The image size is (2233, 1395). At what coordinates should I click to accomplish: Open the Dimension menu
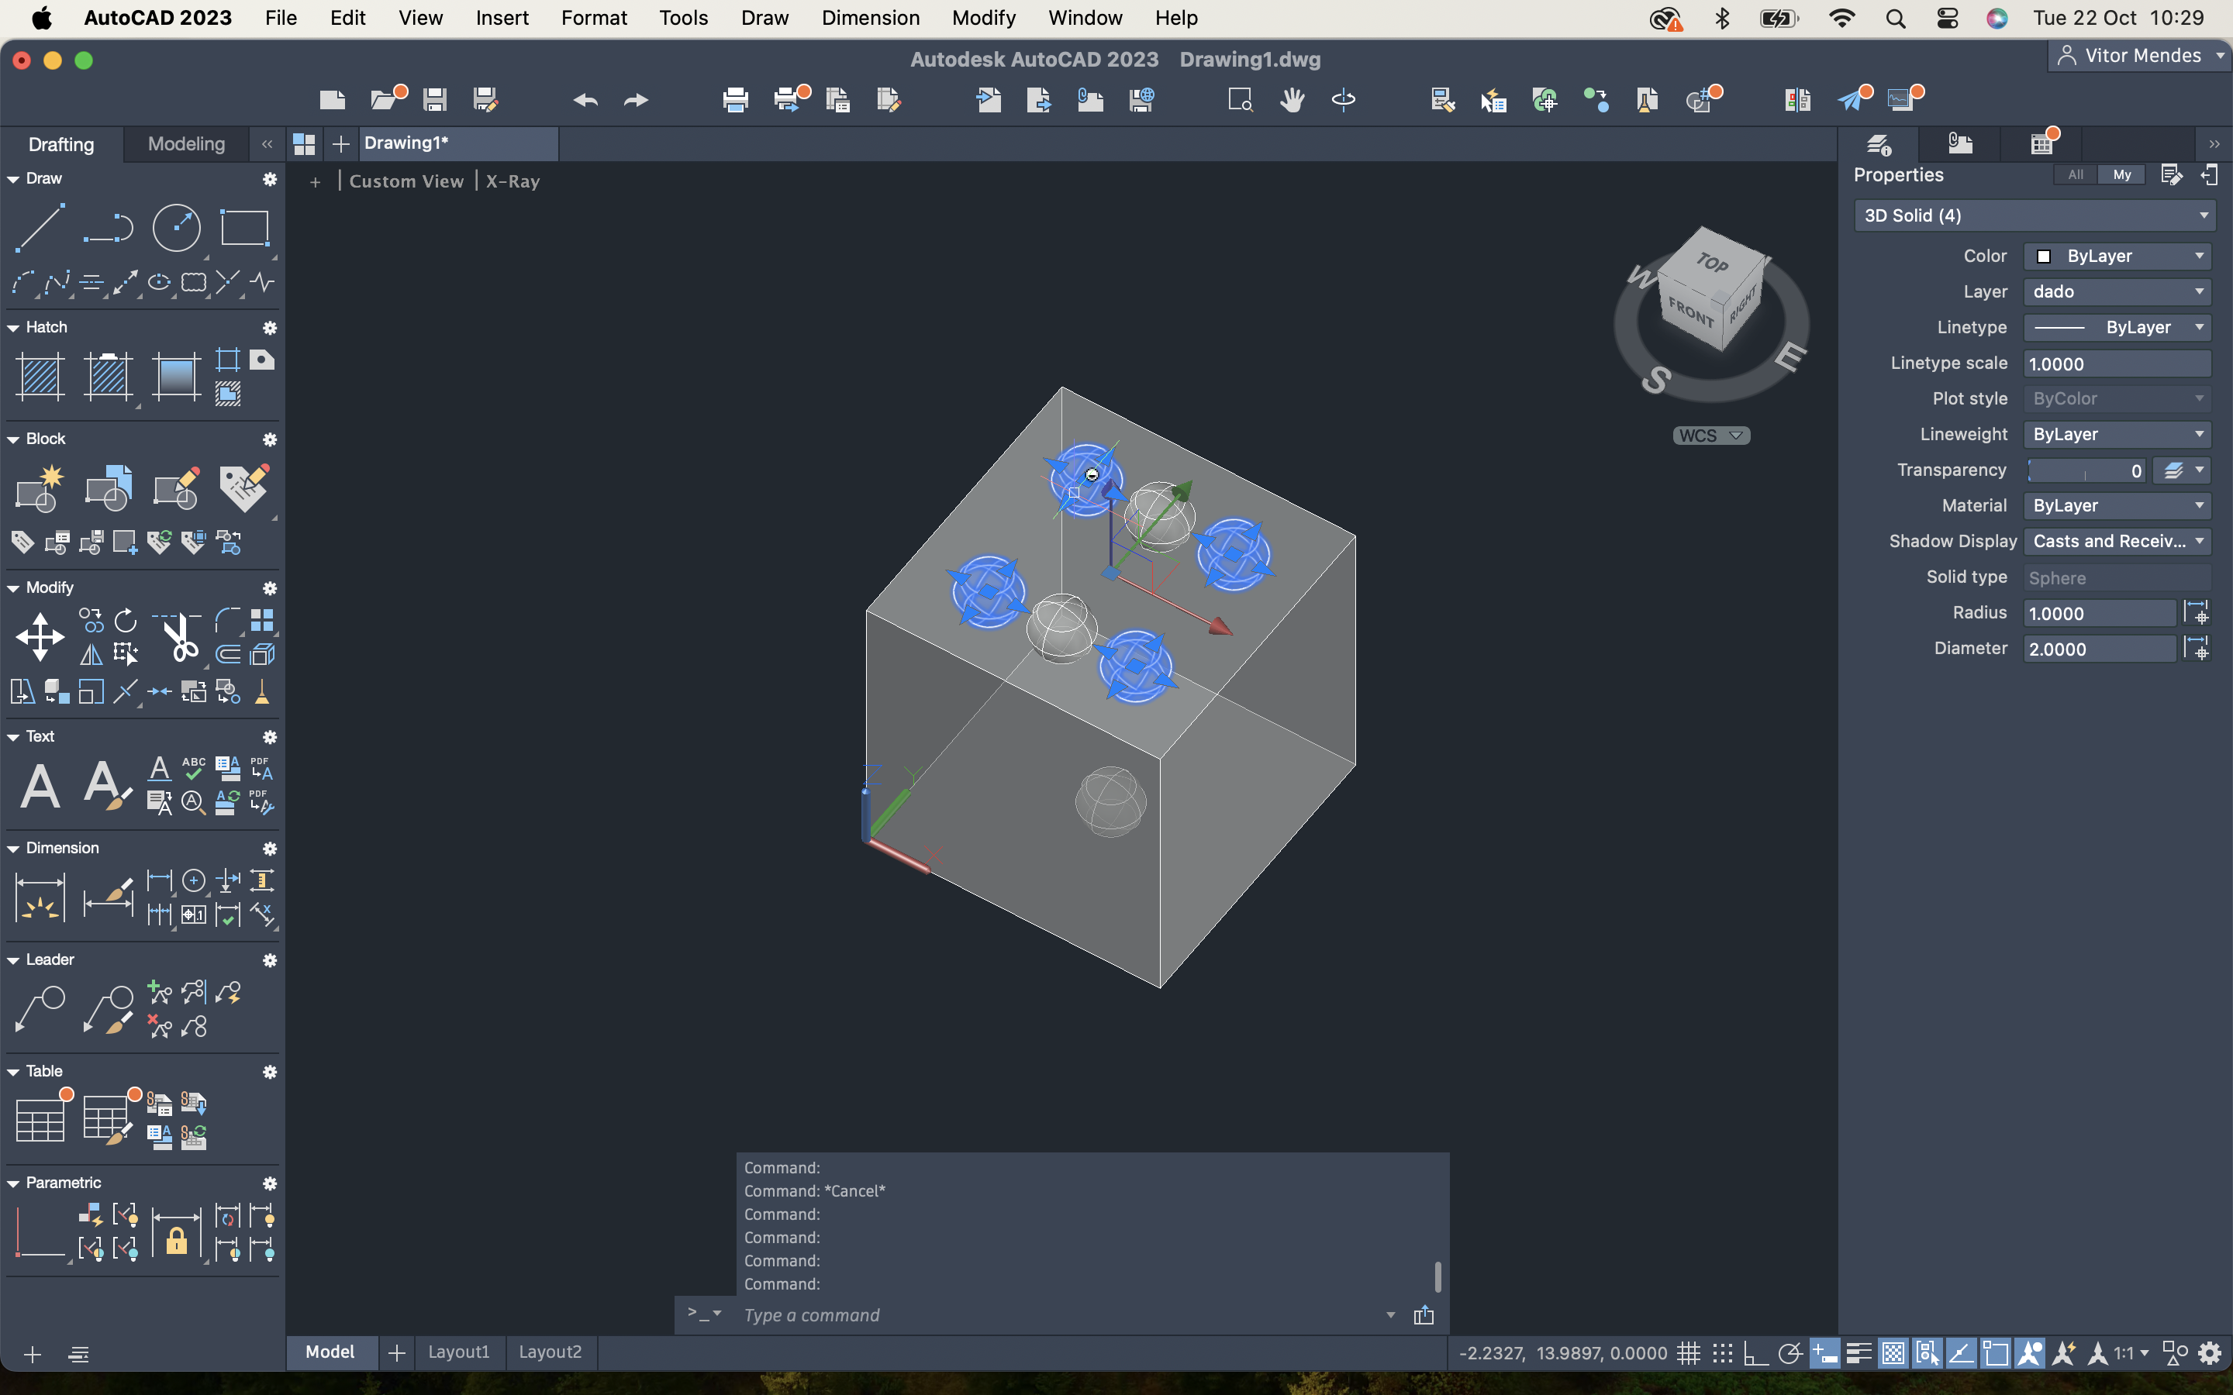pos(870,18)
